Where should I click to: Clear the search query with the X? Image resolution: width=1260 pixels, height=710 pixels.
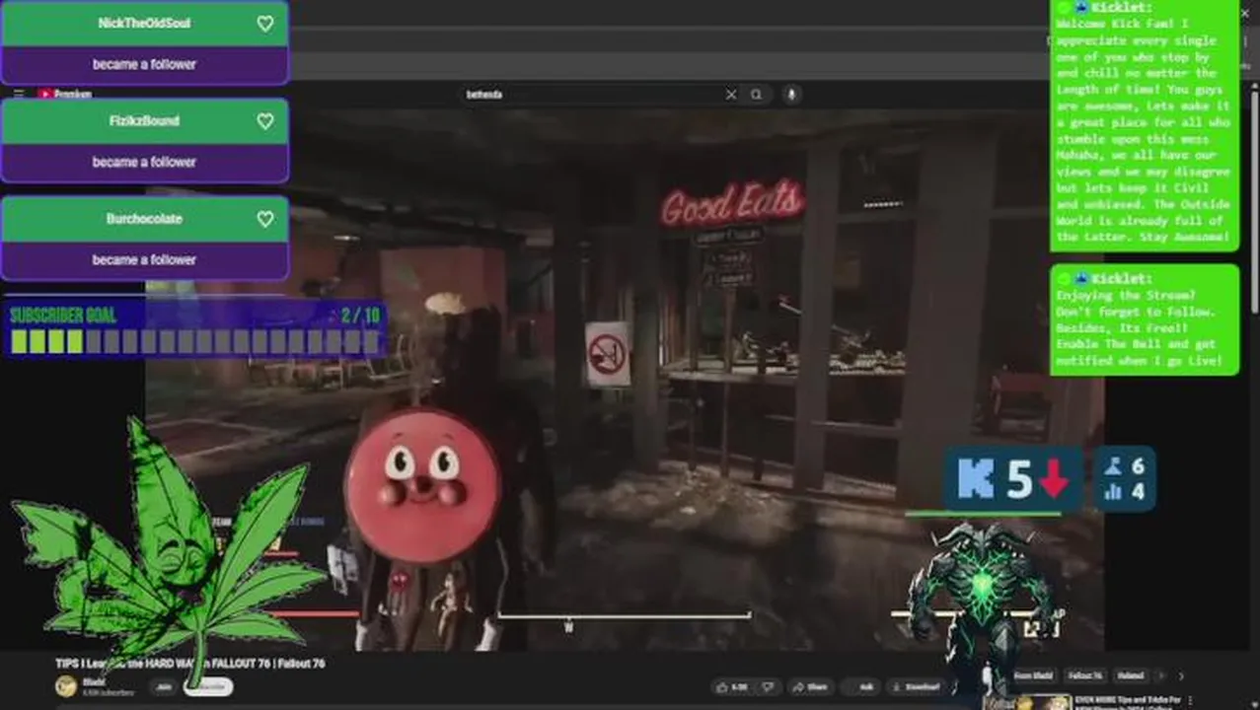point(731,95)
